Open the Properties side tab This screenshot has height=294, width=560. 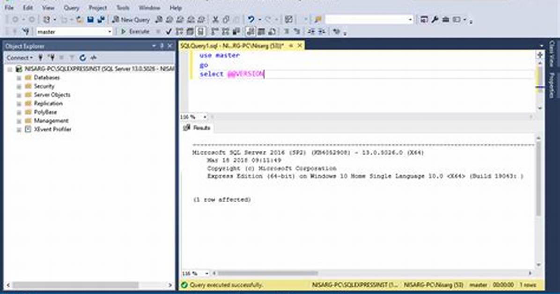pyautogui.click(x=552, y=85)
